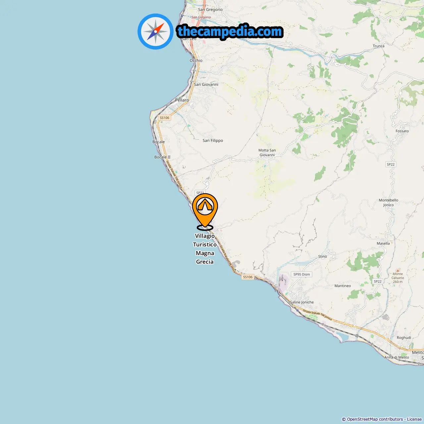Select the Motta San Giovanni town label
The image size is (424, 424).
[267, 153]
